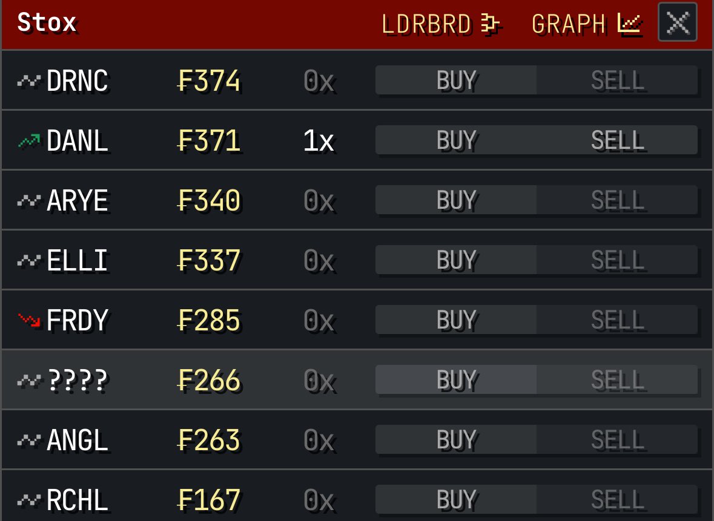
Task: Select the DANL price ₣371
Action: [208, 140]
